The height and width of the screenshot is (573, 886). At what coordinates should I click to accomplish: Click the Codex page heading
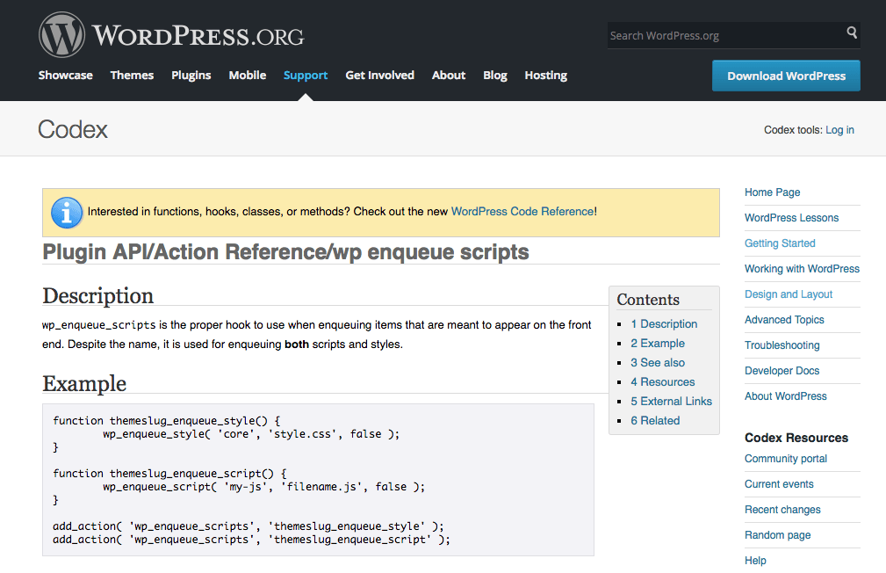pos(73,130)
